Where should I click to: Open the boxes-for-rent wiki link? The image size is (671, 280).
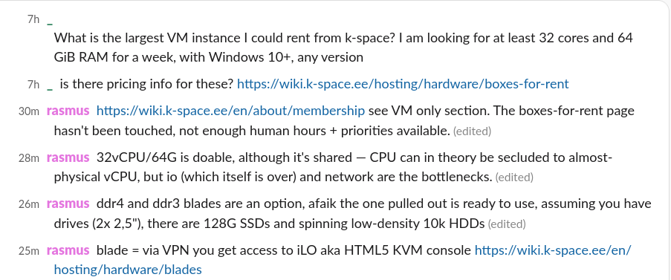click(403, 84)
